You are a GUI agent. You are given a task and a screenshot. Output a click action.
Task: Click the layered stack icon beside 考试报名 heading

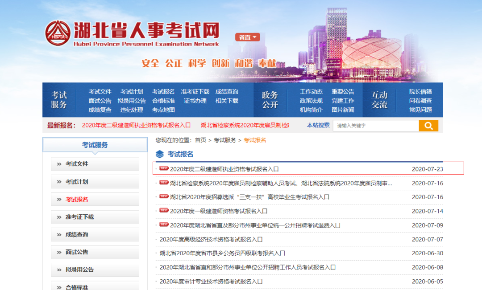tap(159, 154)
